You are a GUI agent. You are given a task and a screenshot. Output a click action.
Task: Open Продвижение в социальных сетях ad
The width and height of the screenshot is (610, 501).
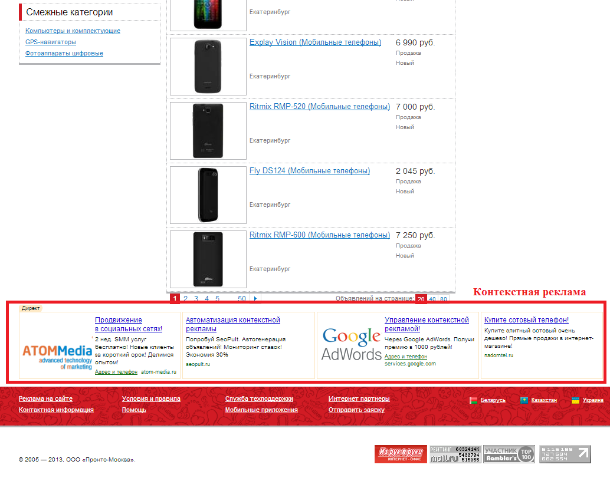coord(129,324)
